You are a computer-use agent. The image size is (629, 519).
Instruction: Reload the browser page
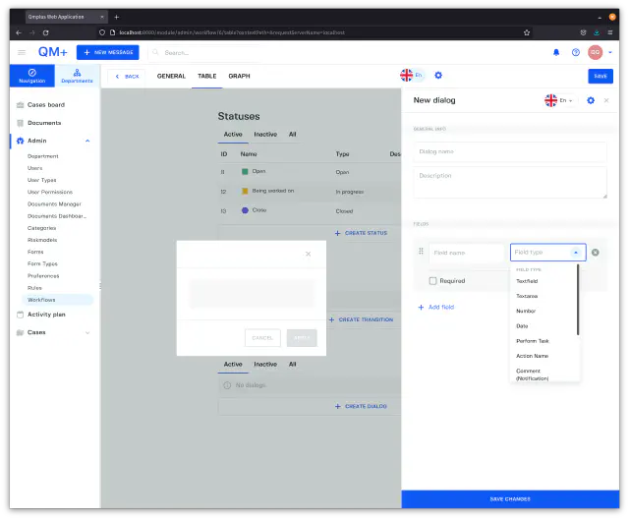tap(46, 32)
